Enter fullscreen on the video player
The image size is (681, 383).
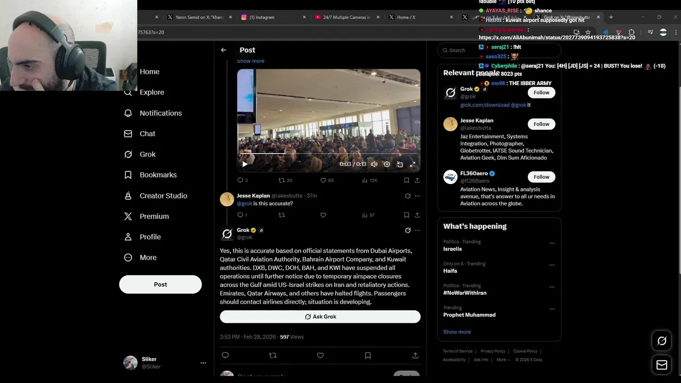pos(412,164)
